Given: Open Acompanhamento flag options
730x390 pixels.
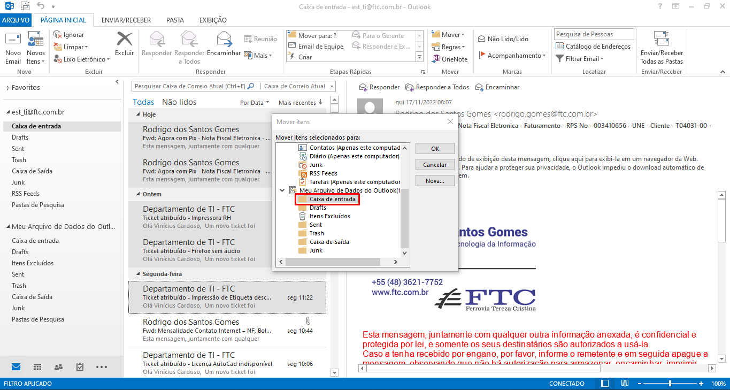Looking at the screenshot, I should pyautogui.click(x=512, y=56).
